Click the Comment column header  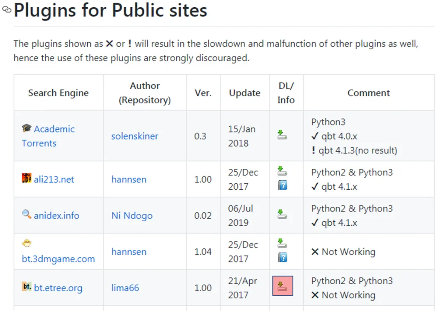pyautogui.click(x=369, y=93)
